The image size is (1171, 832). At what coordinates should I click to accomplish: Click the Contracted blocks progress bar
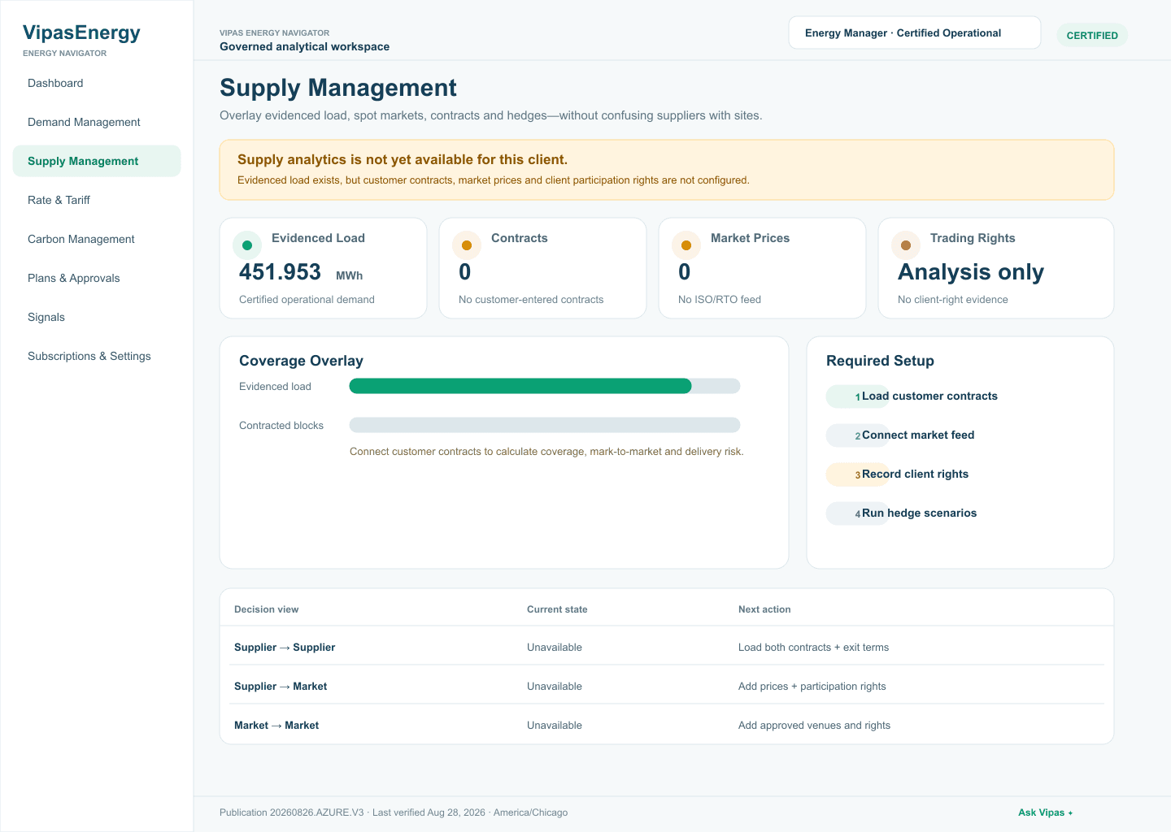(x=545, y=425)
